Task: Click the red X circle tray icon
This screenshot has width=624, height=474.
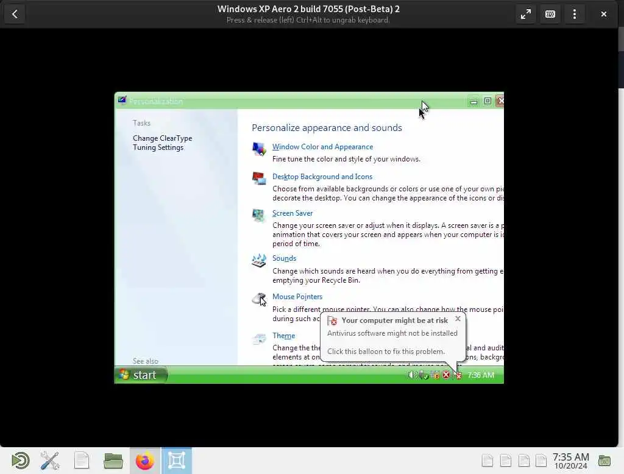Action: click(x=446, y=375)
